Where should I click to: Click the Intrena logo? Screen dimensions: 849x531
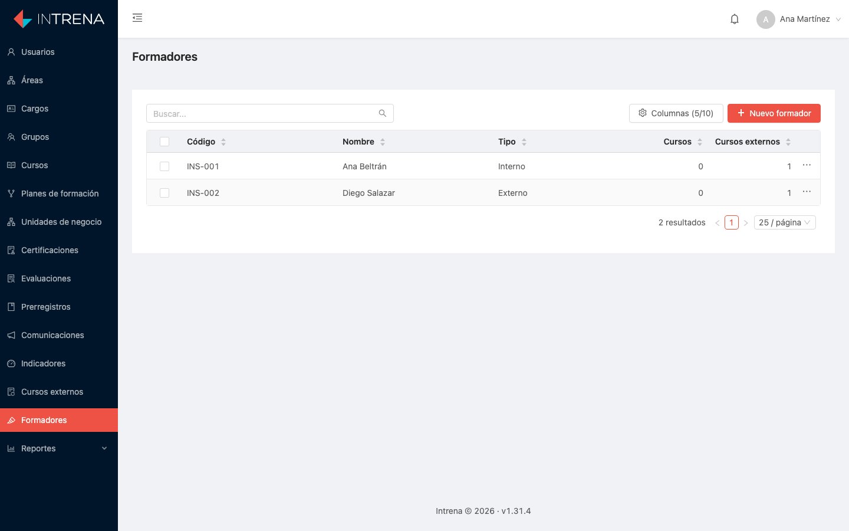pyautogui.click(x=59, y=19)
